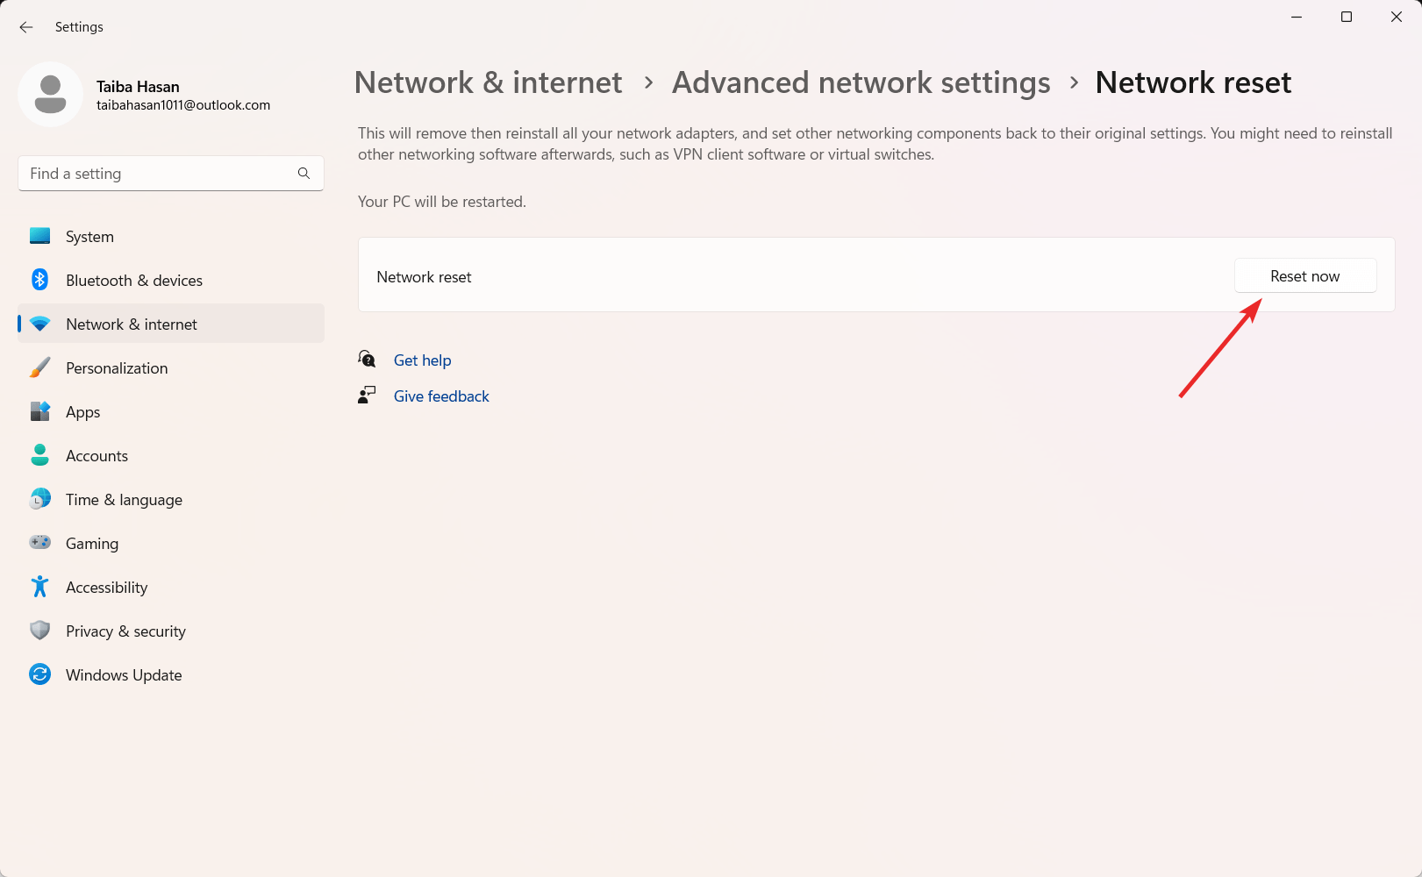Focus the Find a setting field

point(158,174)
